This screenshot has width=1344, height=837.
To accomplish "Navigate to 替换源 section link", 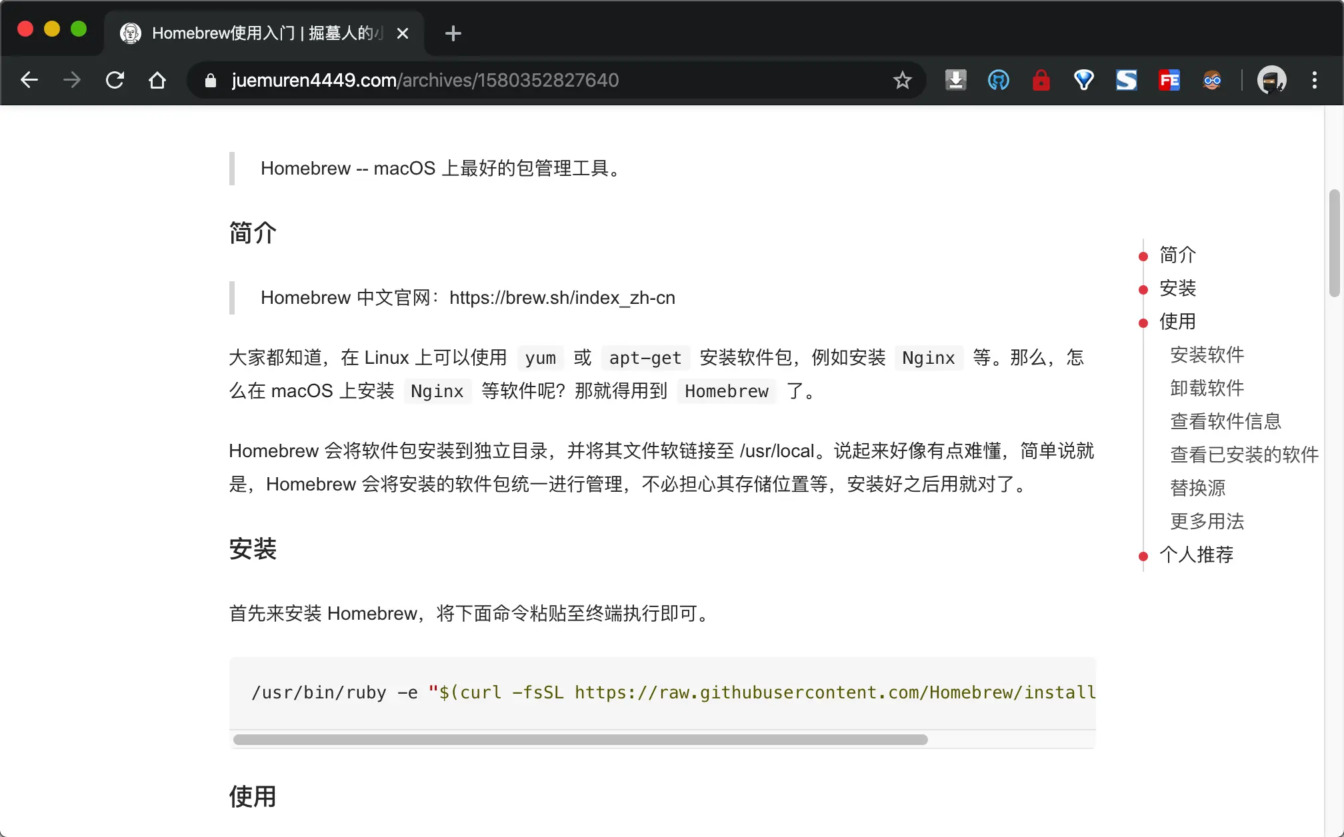I will click(x=1197, y=488).
